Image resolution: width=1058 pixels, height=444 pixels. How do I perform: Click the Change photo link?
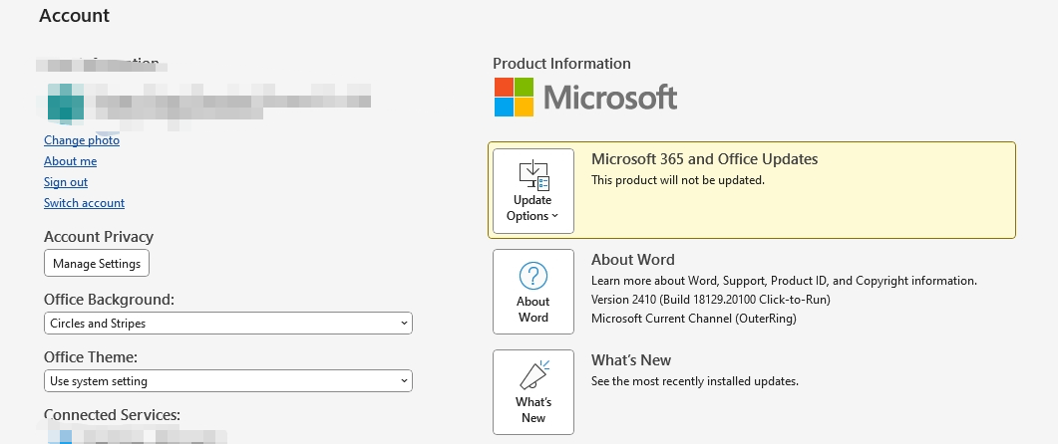(x=82, y=140)
